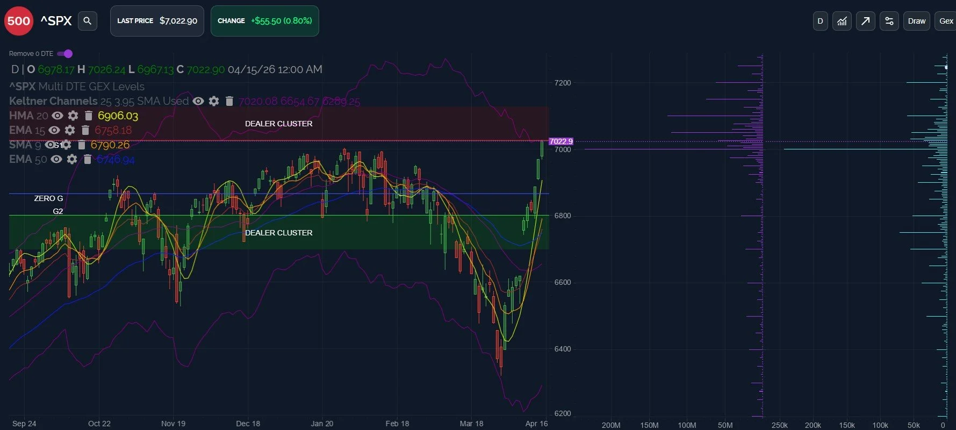Image resolution: width=956 pixels, height=430 pixels.
Task: Click the ^SPX Multi DTE GEX Levels title
Action: [77, 87]
